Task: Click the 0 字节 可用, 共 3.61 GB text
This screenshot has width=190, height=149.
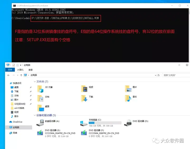Action: click(x=101, y=136)
